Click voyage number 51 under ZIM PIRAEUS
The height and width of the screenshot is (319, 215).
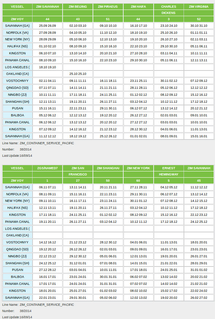[108, 19]
